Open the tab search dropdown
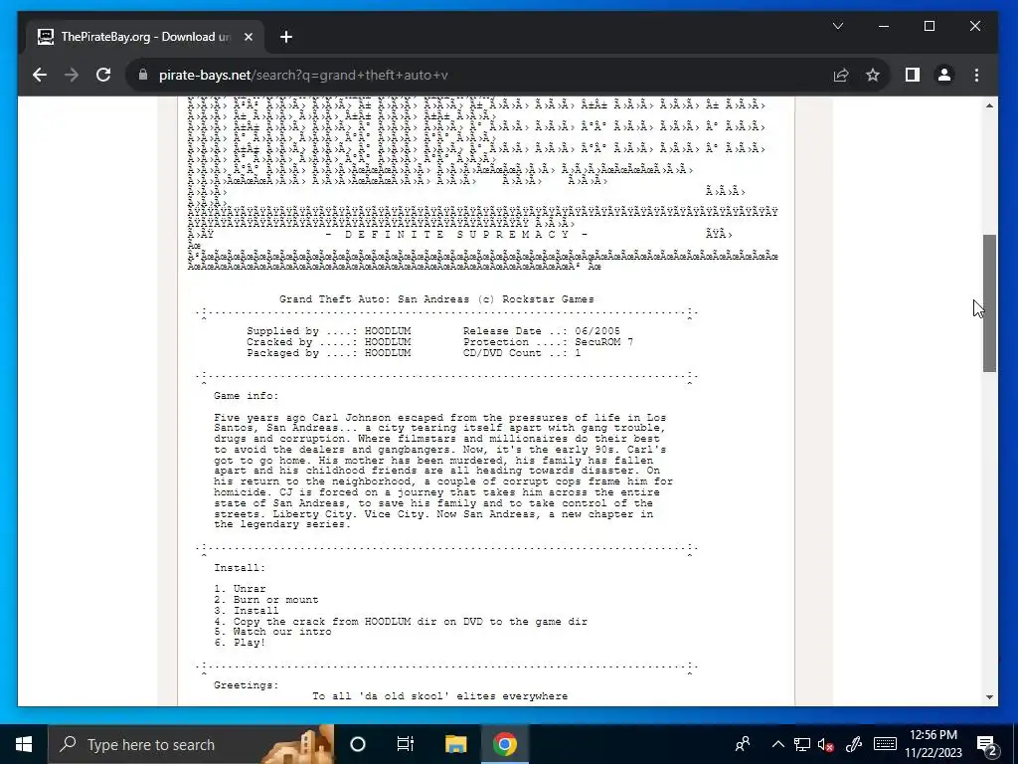Viewport: 1018px width, 764px height. tap(838, 26)
